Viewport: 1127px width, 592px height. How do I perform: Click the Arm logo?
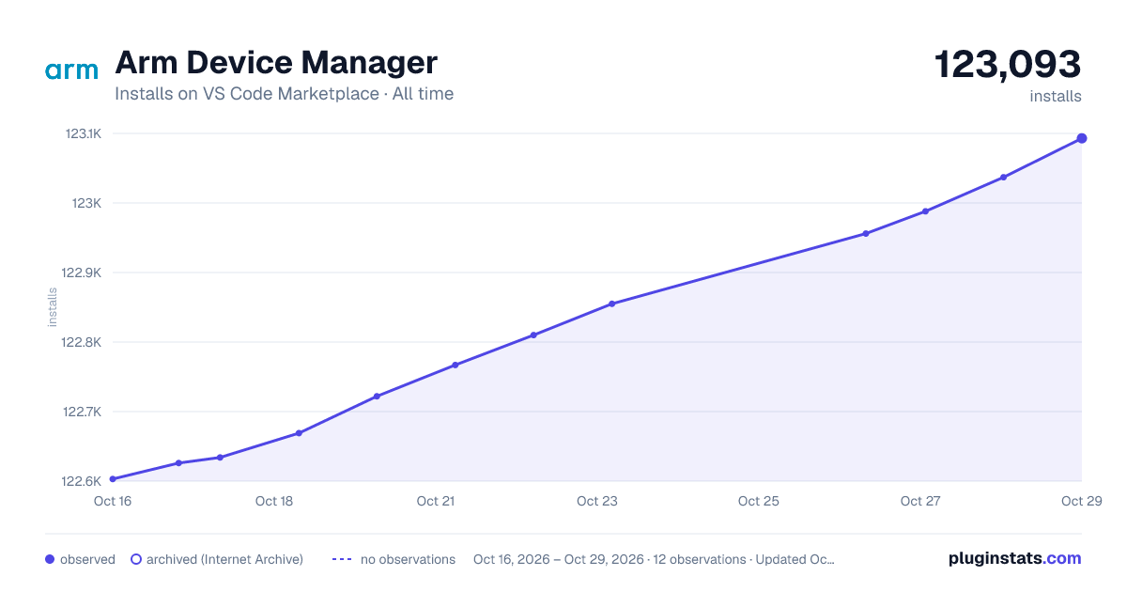(x=71, y=70)
